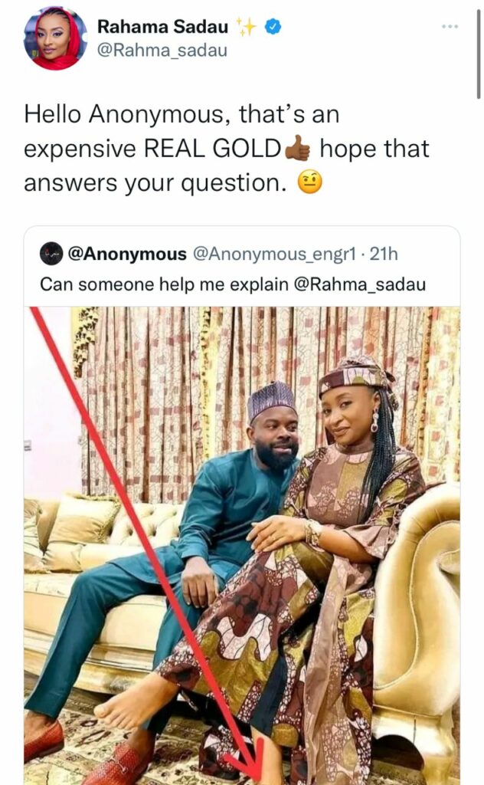Image resolution: width=484 pixels, height=785 pixels.
Task: Click the bold @Anonymous name
Action: tap(127, 254)
